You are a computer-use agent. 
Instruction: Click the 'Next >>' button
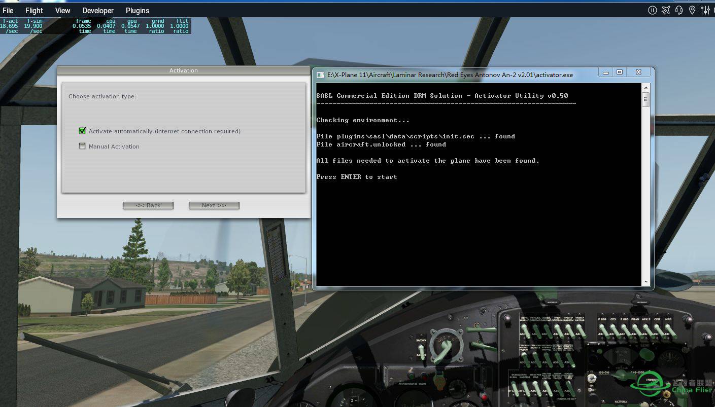214,205
